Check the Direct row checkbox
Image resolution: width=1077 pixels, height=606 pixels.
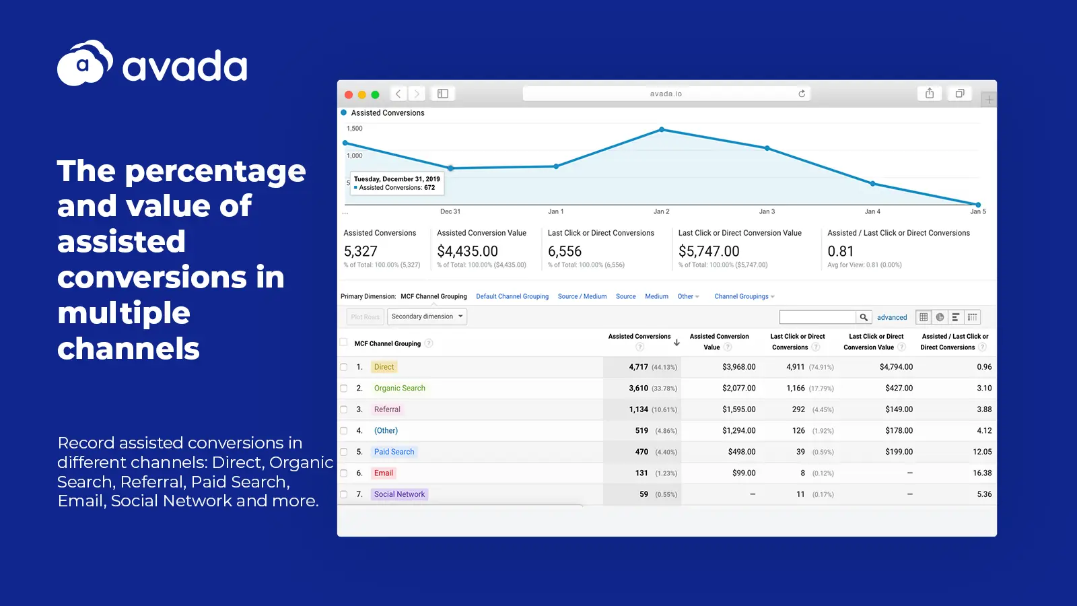point(344,367)
